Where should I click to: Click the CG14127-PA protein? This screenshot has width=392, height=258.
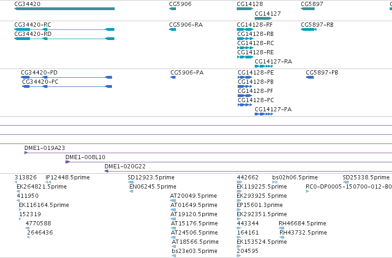click(264, 114)
